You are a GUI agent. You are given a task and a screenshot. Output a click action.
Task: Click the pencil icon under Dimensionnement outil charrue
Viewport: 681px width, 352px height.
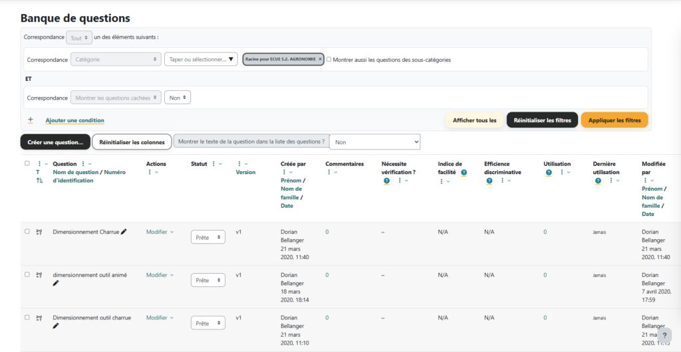56,326
